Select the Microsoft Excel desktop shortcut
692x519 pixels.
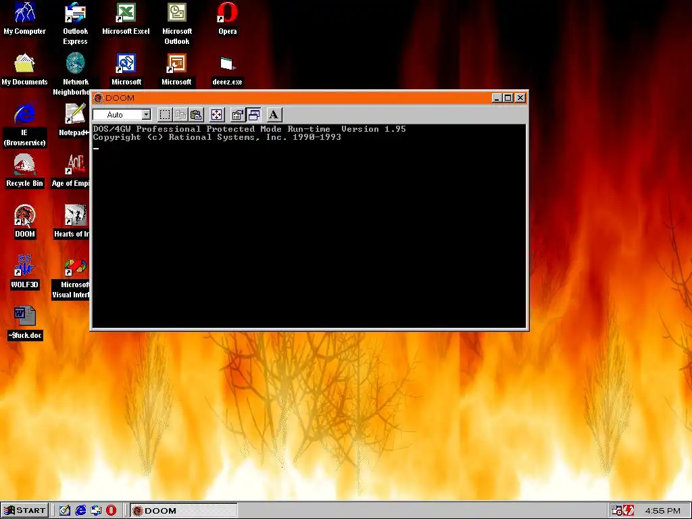[x=126, y=19]
